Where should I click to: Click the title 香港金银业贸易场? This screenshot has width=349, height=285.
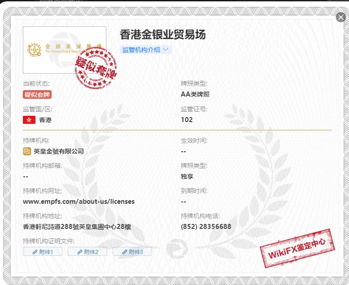click(x=163, y=35)
